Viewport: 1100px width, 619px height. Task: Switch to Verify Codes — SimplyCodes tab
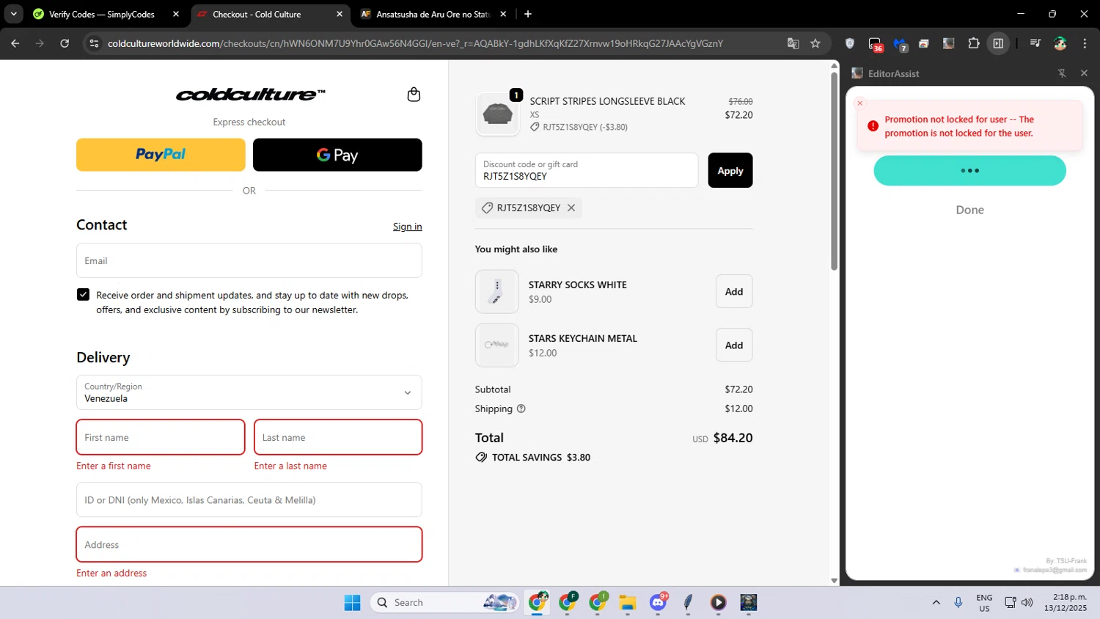(x=101, y=14)
